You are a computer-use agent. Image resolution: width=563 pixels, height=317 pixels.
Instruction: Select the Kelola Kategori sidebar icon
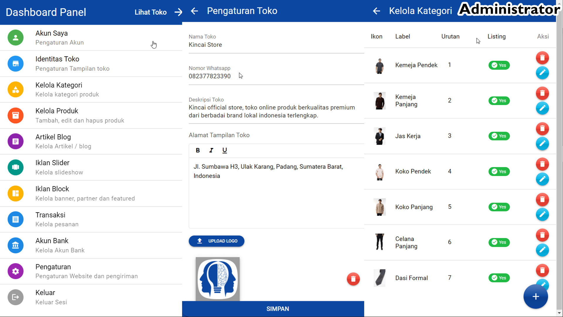click(x=15, y=90)
